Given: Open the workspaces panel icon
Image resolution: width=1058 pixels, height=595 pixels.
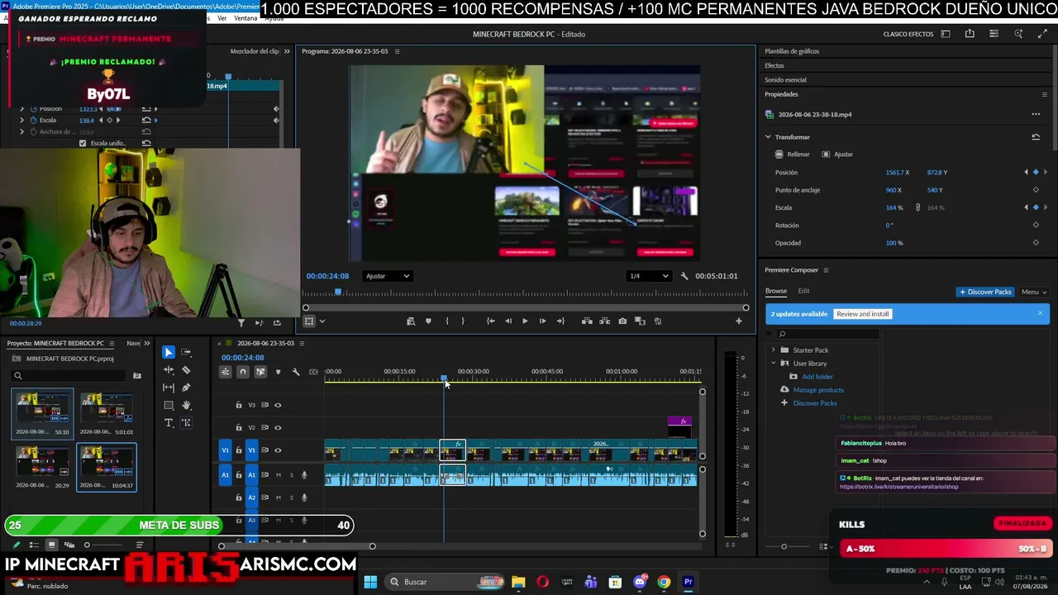Looking at the screenshot, I should pyautogui.click(x=946, y=34).
